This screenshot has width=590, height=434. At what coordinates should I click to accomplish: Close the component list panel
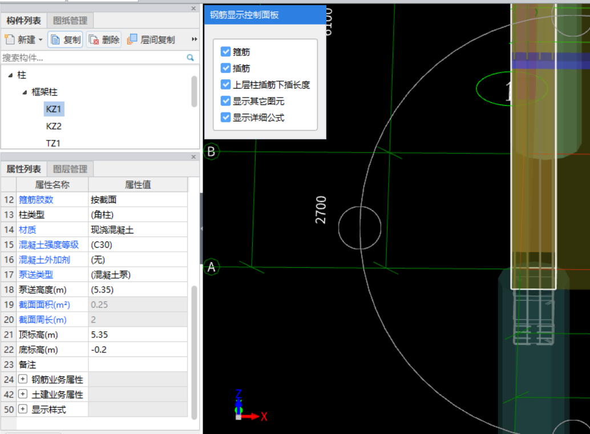pos(193,9)
